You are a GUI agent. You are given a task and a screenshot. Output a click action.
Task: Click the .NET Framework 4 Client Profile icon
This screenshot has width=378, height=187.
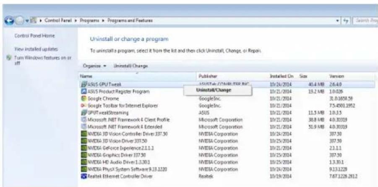point(83,120)
